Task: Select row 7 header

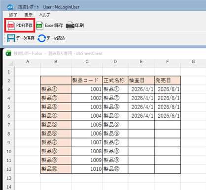Action: tap(9, 125)
